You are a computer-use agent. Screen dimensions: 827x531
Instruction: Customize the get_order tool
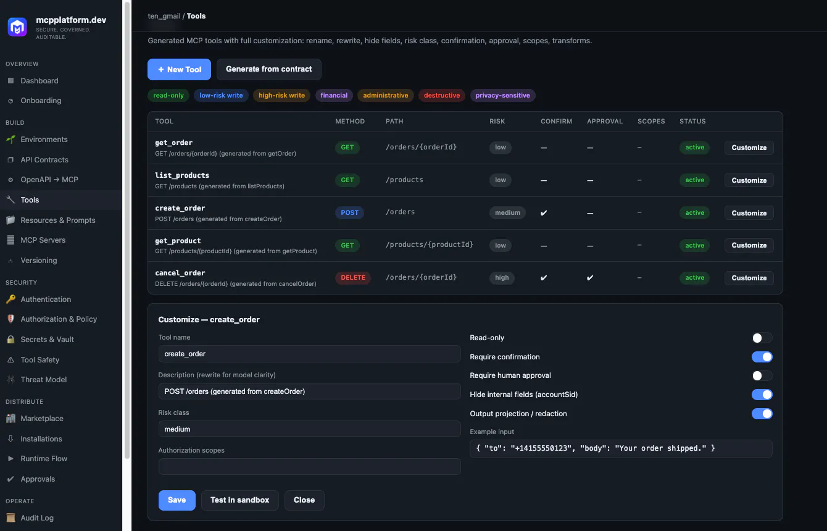coord(749,148)
